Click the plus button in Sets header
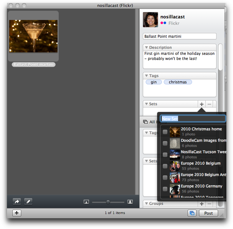The image size is (233, 229). click(202, 104)
